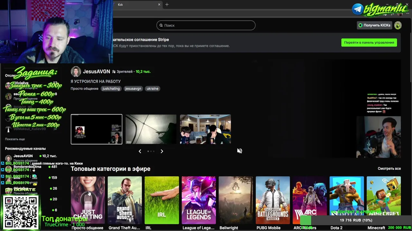Open a new browser tab

tap(167, 4)
